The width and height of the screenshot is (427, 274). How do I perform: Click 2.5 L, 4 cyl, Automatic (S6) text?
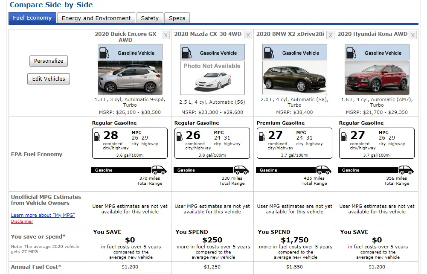(x=212, y=102)
